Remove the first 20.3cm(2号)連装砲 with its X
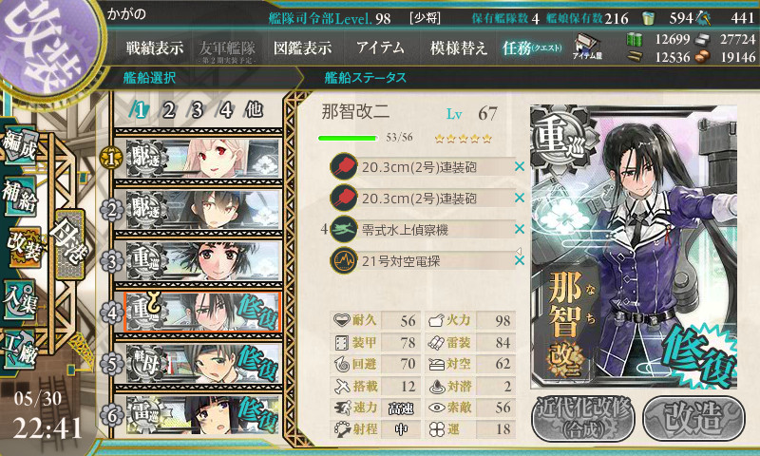The height and width of the screenshot is (456, 760). click(x=520, y=166)
